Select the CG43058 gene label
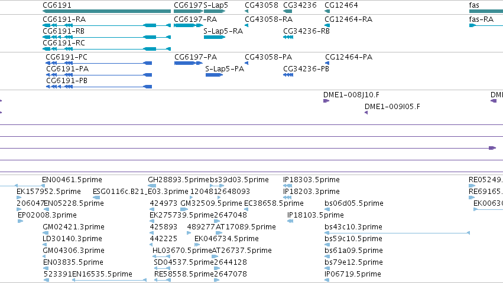 point(261,5)
